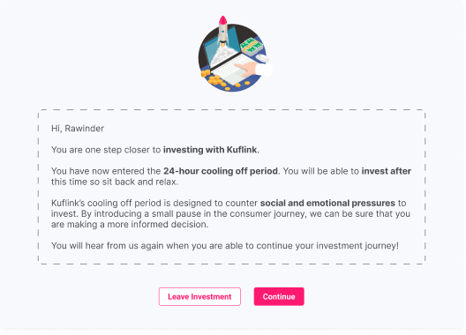Click the pink rocket in illustration
Screen dimensions: 466x335
click(222, 30)
